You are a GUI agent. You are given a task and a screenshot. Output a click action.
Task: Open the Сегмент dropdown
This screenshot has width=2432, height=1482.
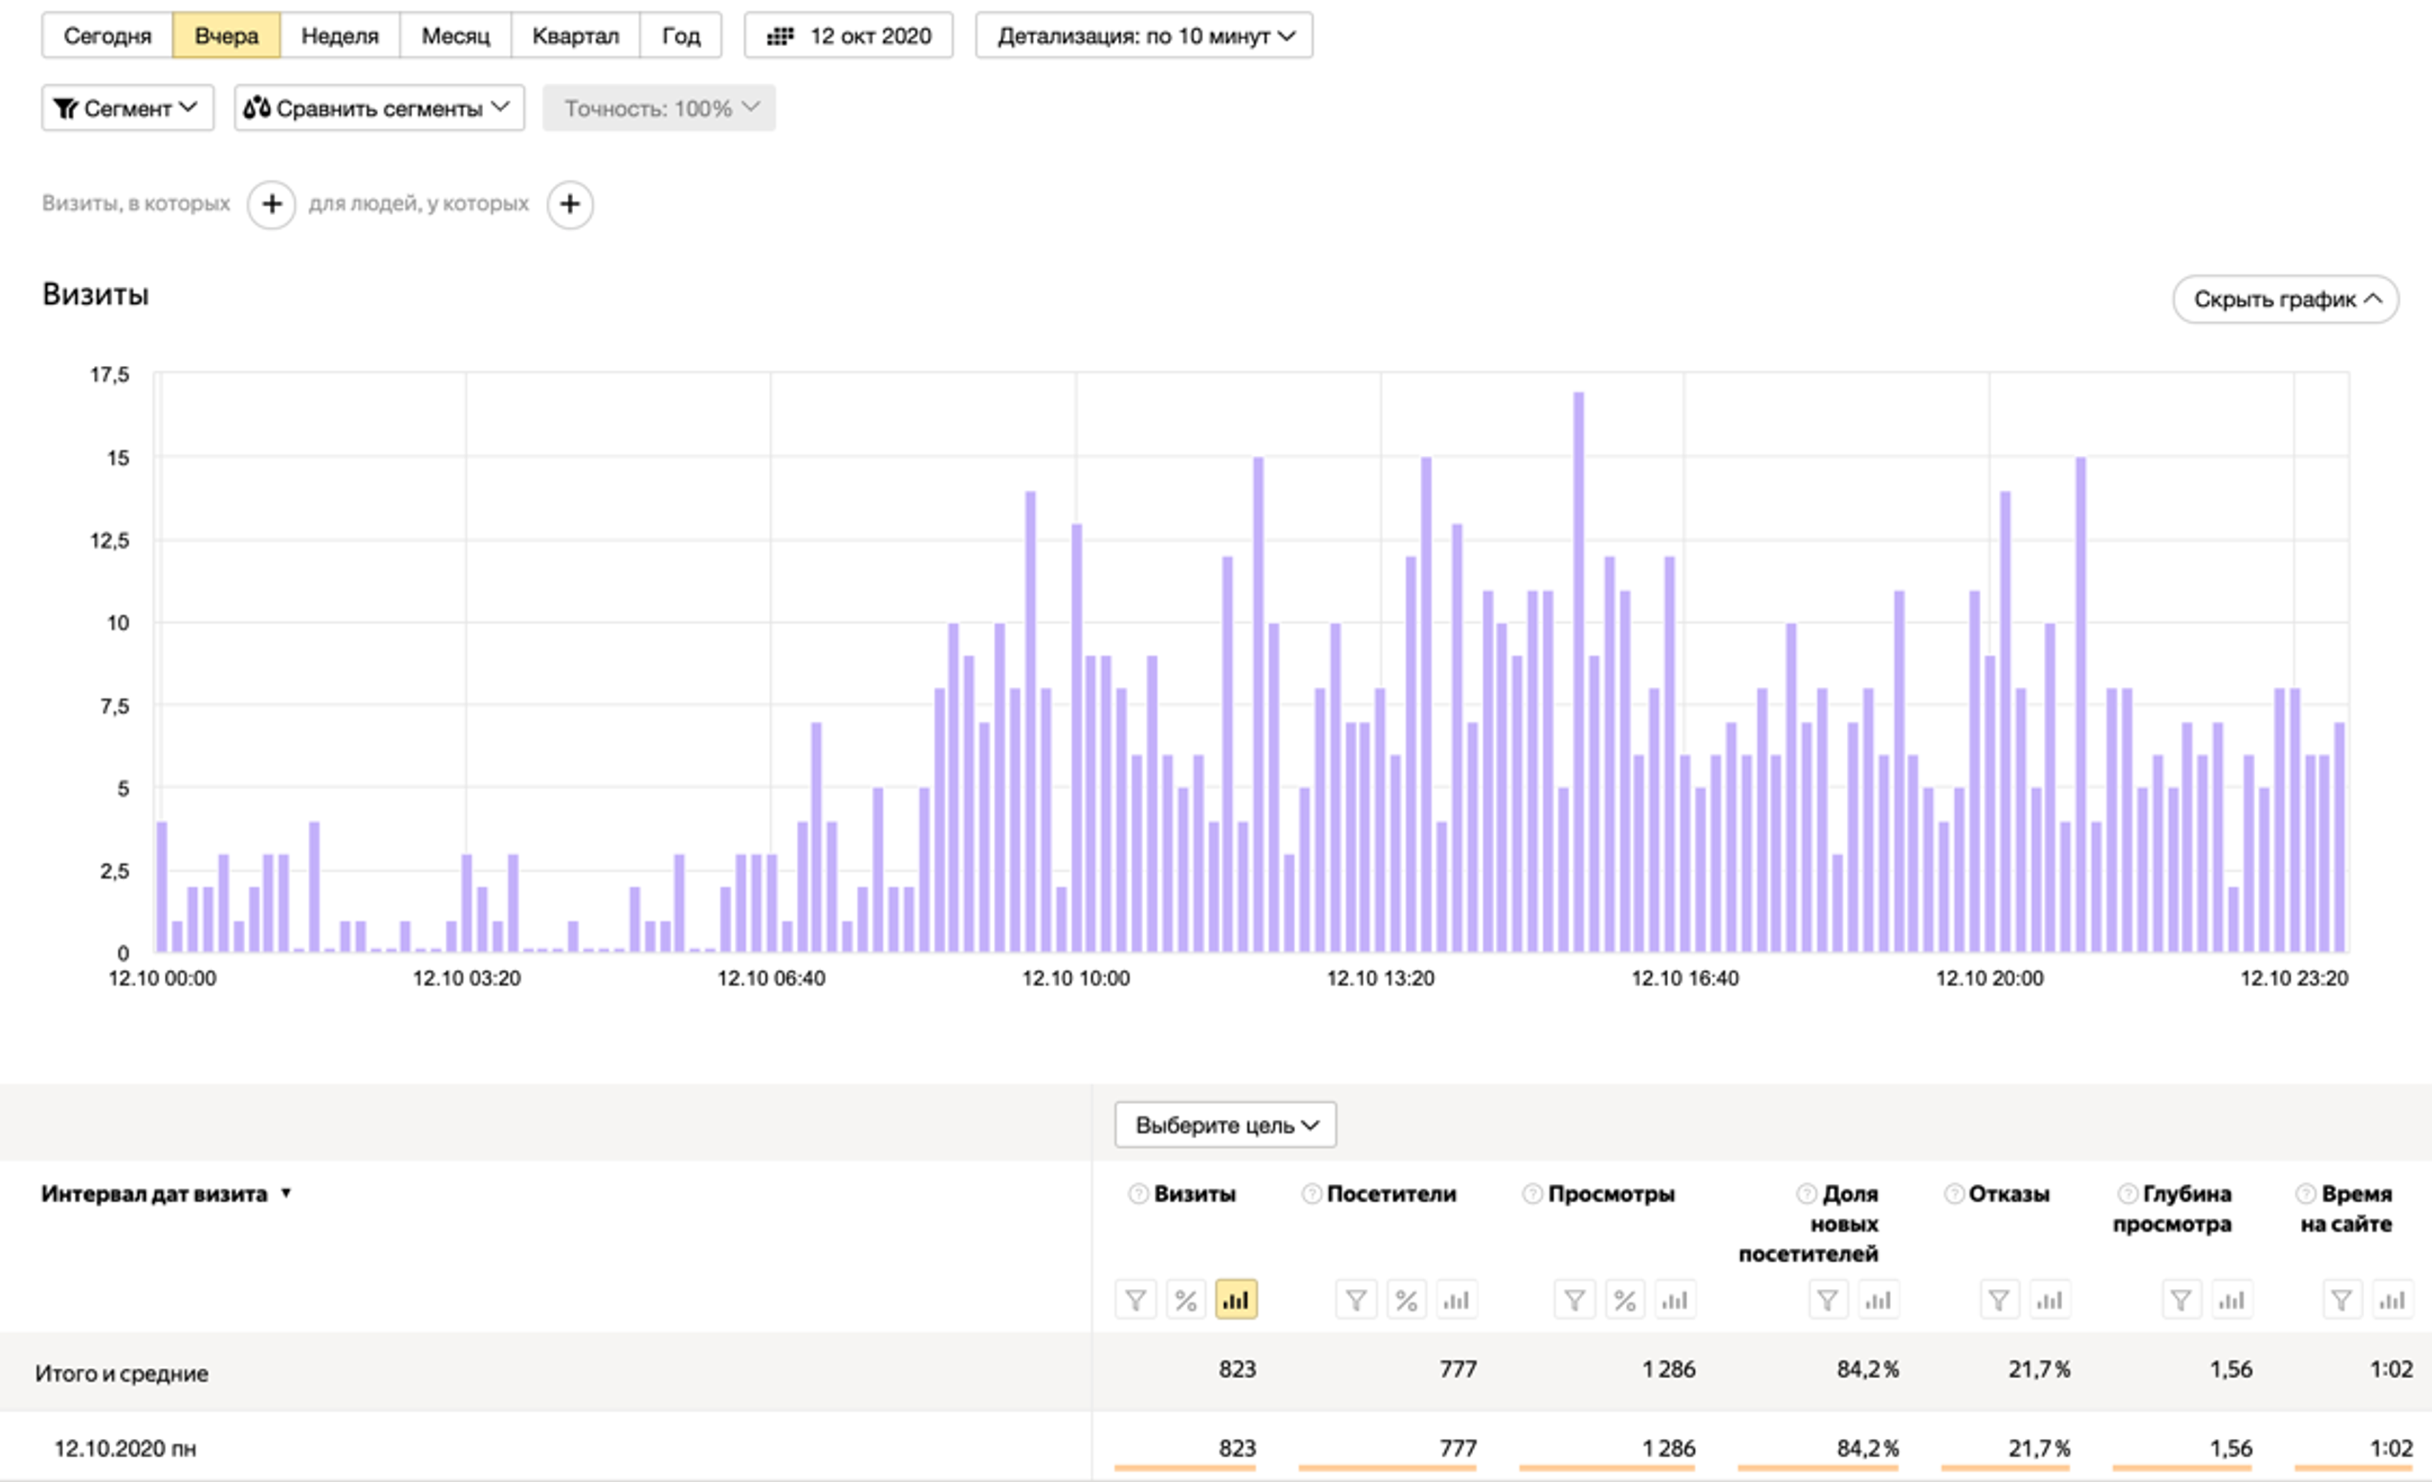pos(127,108)
